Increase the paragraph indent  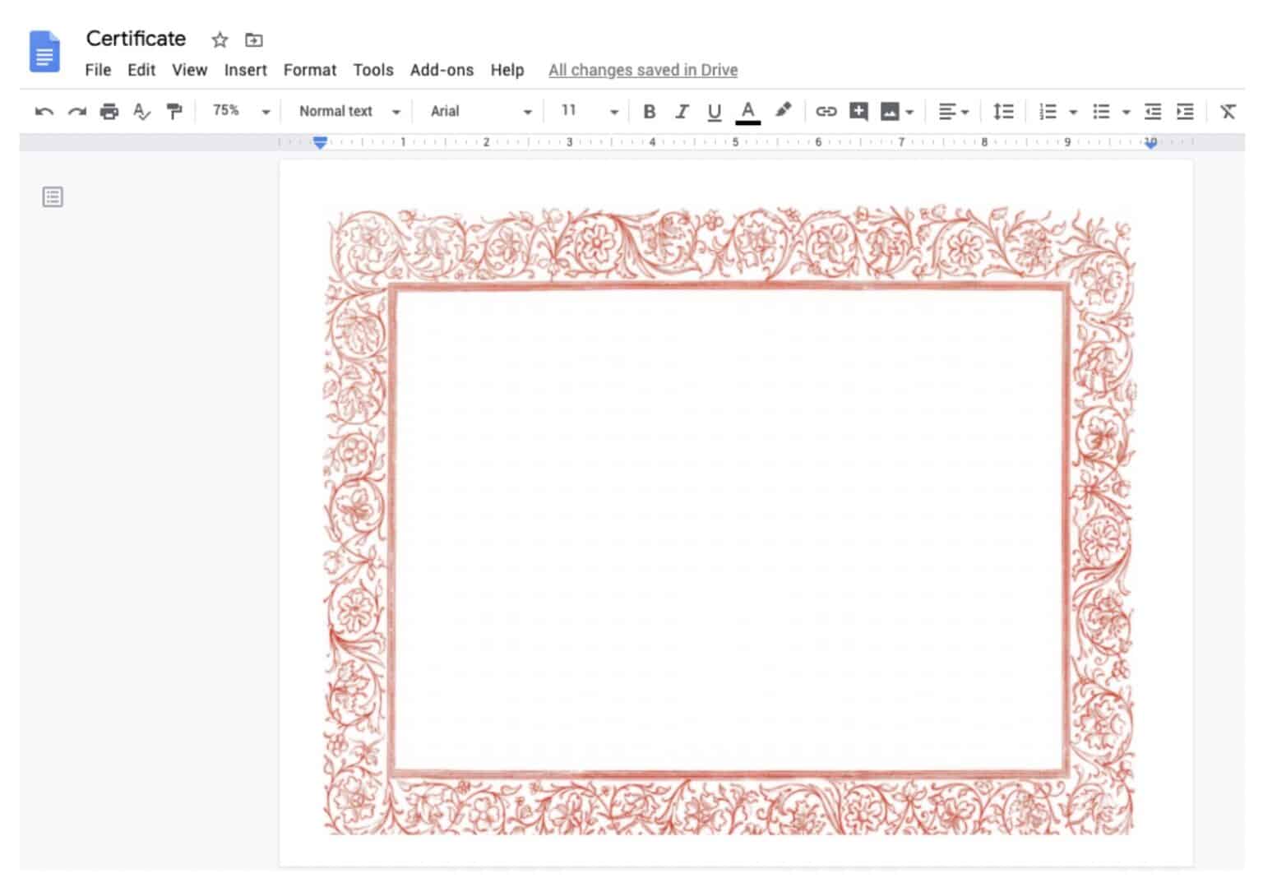[x=1185, y=112]
